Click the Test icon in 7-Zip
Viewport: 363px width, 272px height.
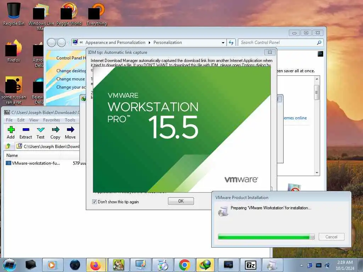click(40, 132)
